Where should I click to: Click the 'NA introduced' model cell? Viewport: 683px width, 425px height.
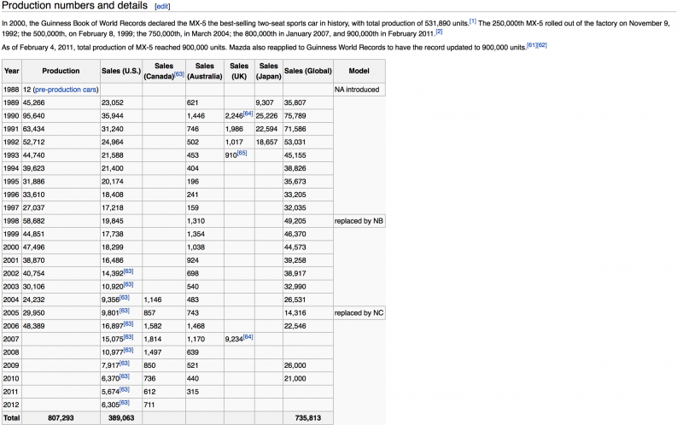358,89
